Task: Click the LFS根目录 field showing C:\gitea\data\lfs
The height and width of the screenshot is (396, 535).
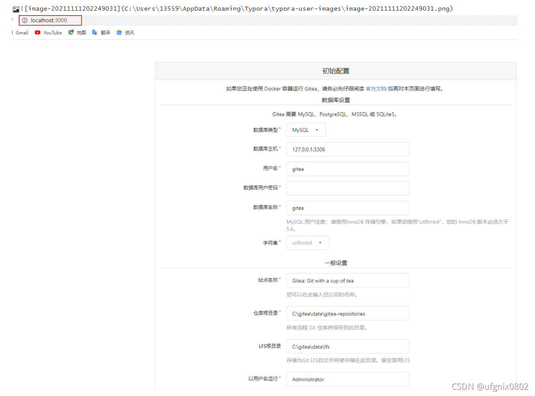Action: coord(348,346)
